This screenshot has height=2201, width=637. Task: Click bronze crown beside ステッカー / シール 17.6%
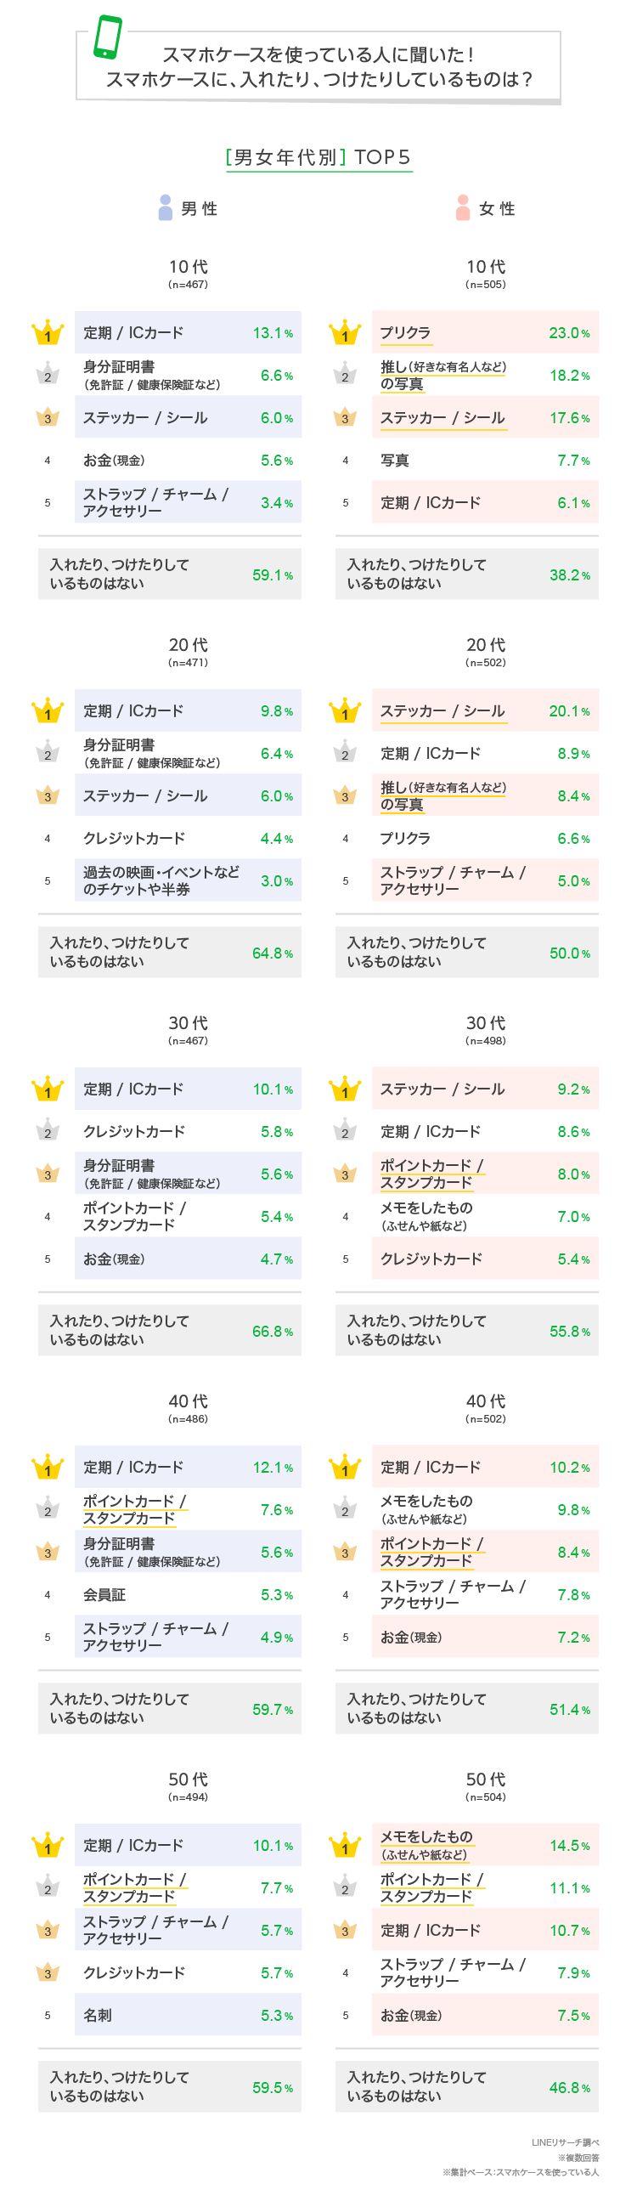(345, 418)
